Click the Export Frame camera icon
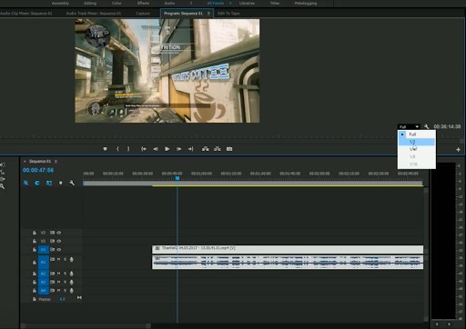 coord(229,149)
